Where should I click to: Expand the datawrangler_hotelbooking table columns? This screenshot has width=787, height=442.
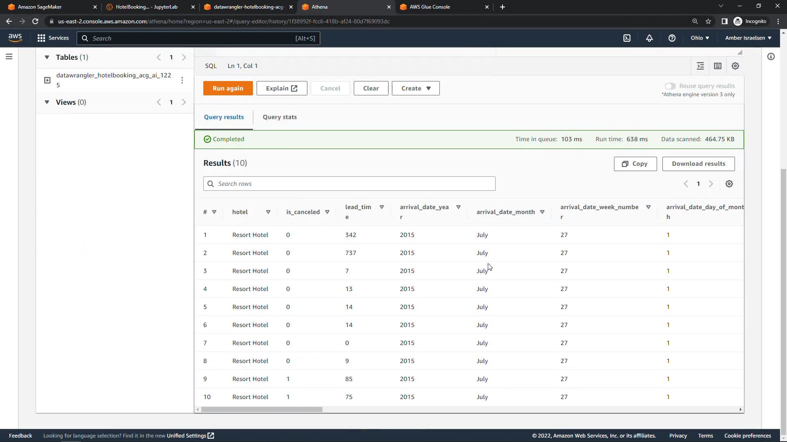[x=47, y=80]
